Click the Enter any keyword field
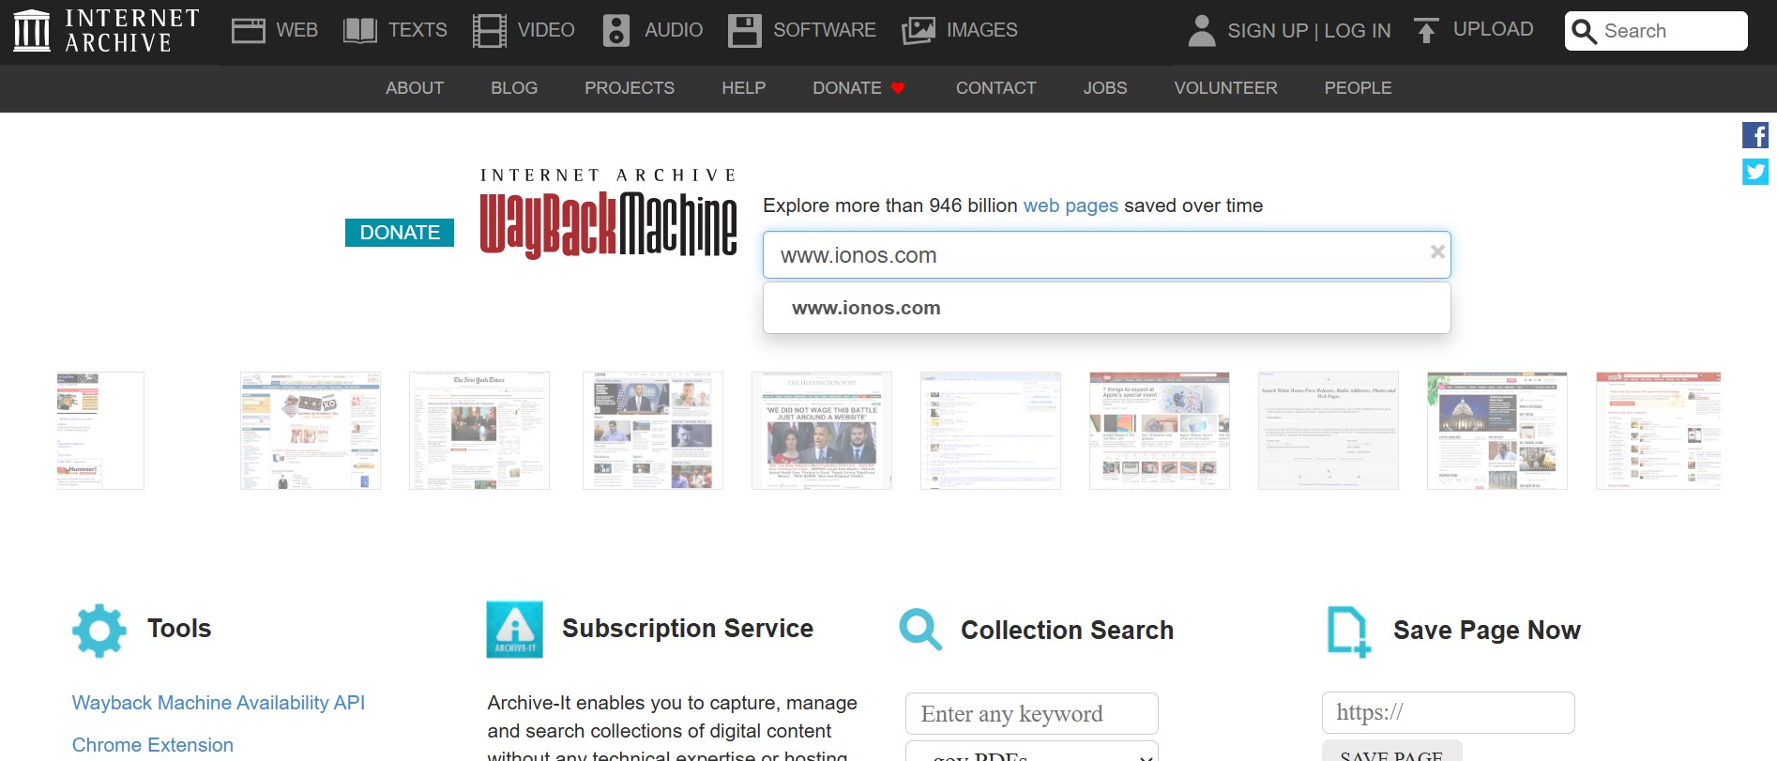The image size is (1777, 761). tap(1031, 714)
